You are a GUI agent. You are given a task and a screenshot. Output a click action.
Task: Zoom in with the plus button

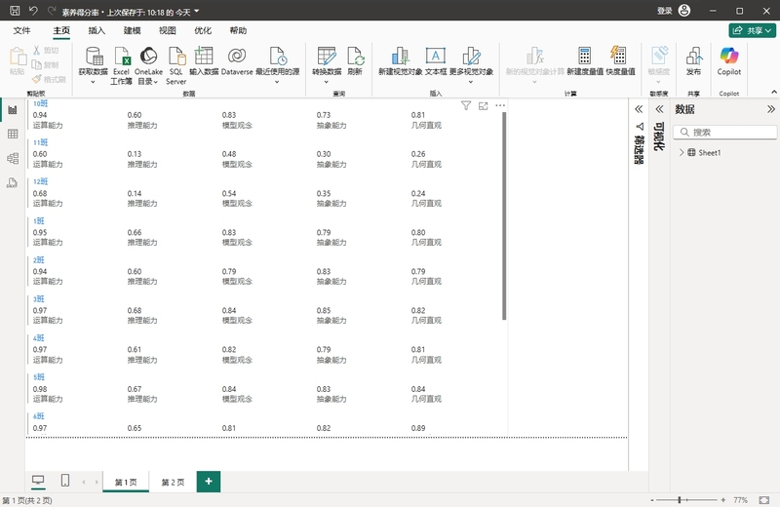click(722, 499)
